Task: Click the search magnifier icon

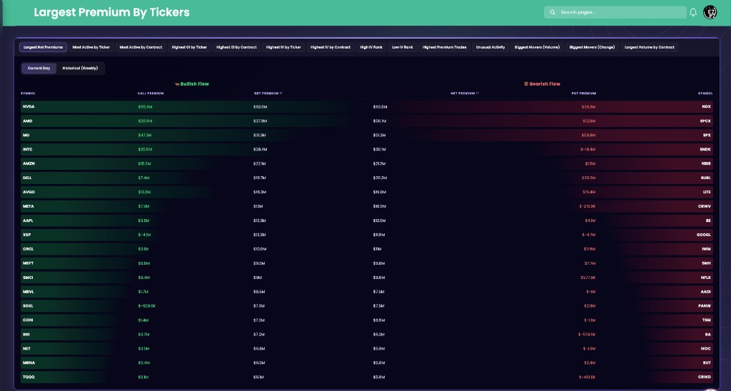Action: click(x=553, y=12)
